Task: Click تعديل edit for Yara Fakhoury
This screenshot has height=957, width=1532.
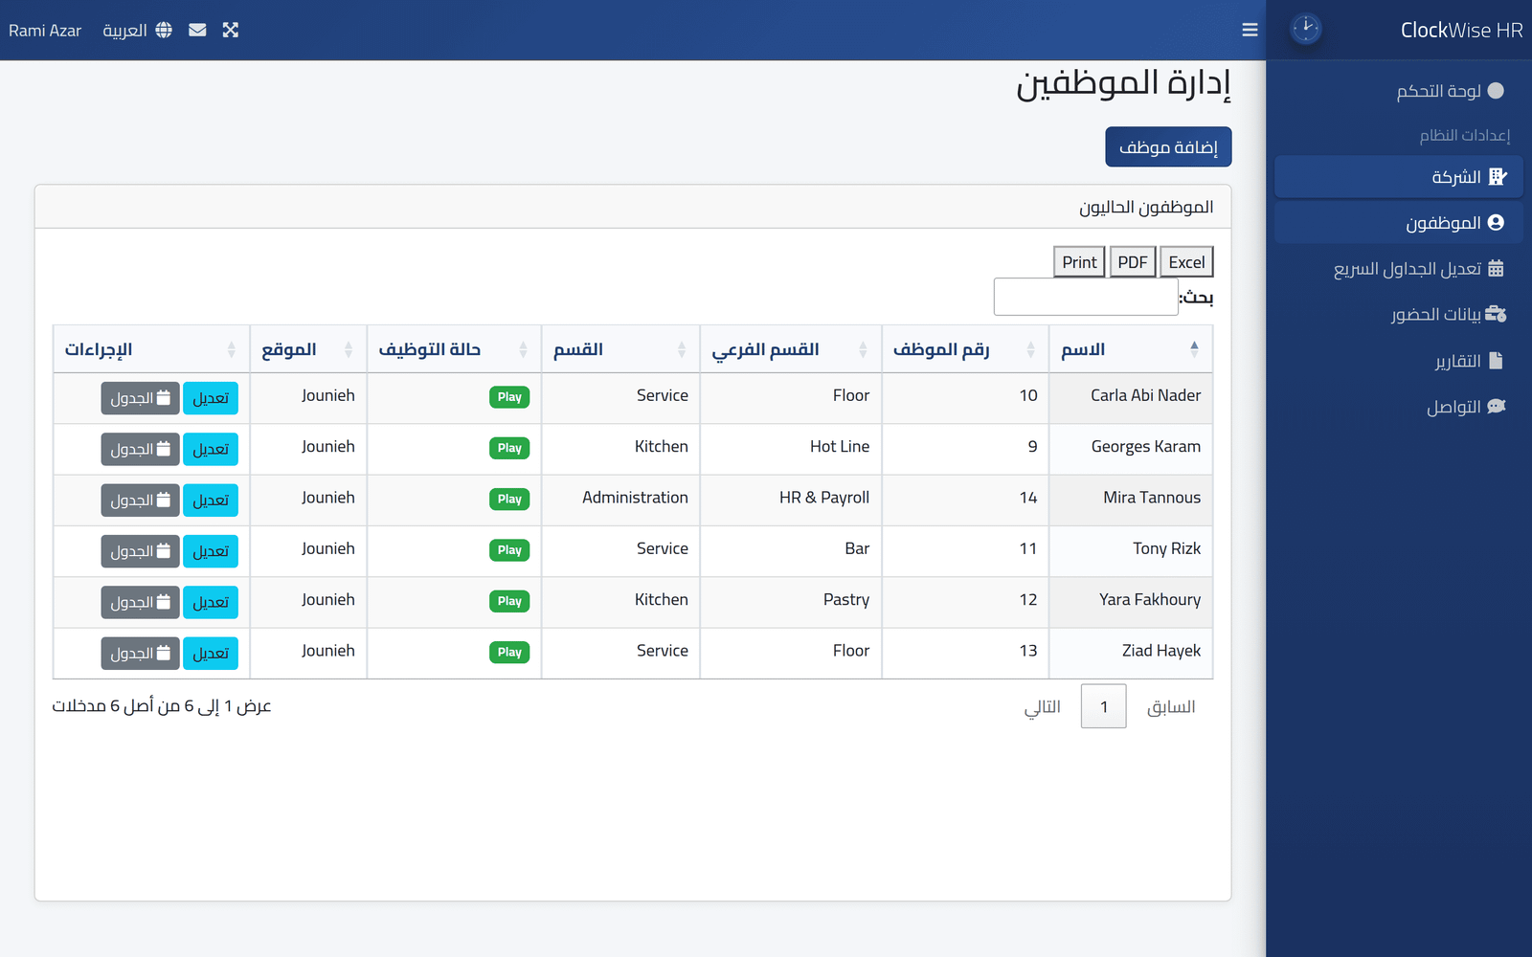Action: click(x=211, y=602)
